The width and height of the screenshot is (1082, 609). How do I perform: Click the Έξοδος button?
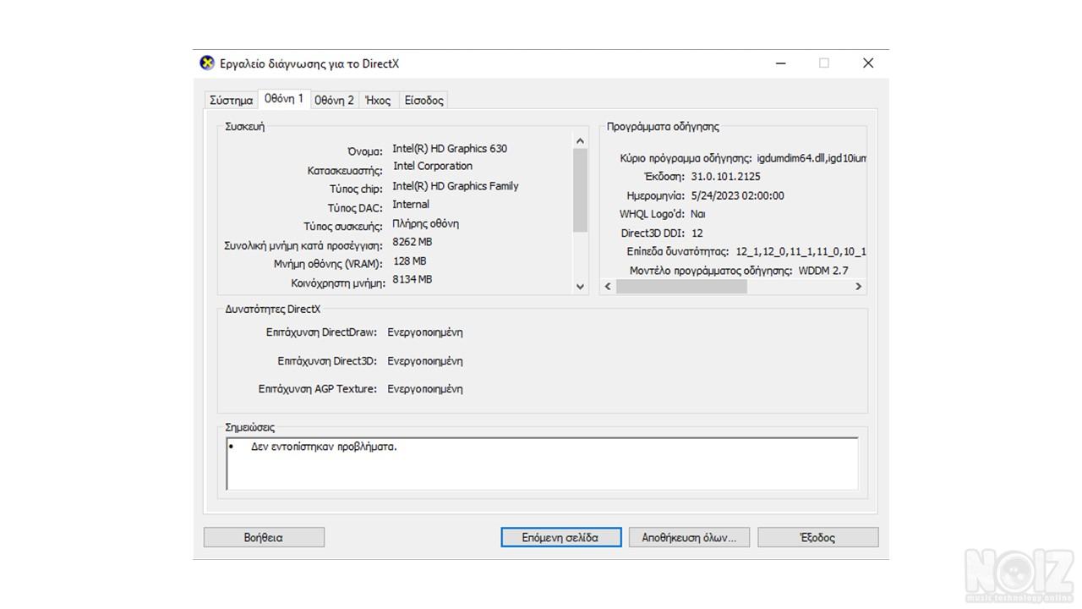pyautogui.click(x=817, y=537)
